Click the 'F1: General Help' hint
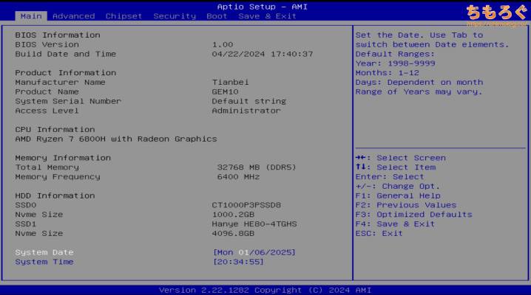531x295 pixels. [398, 195]
